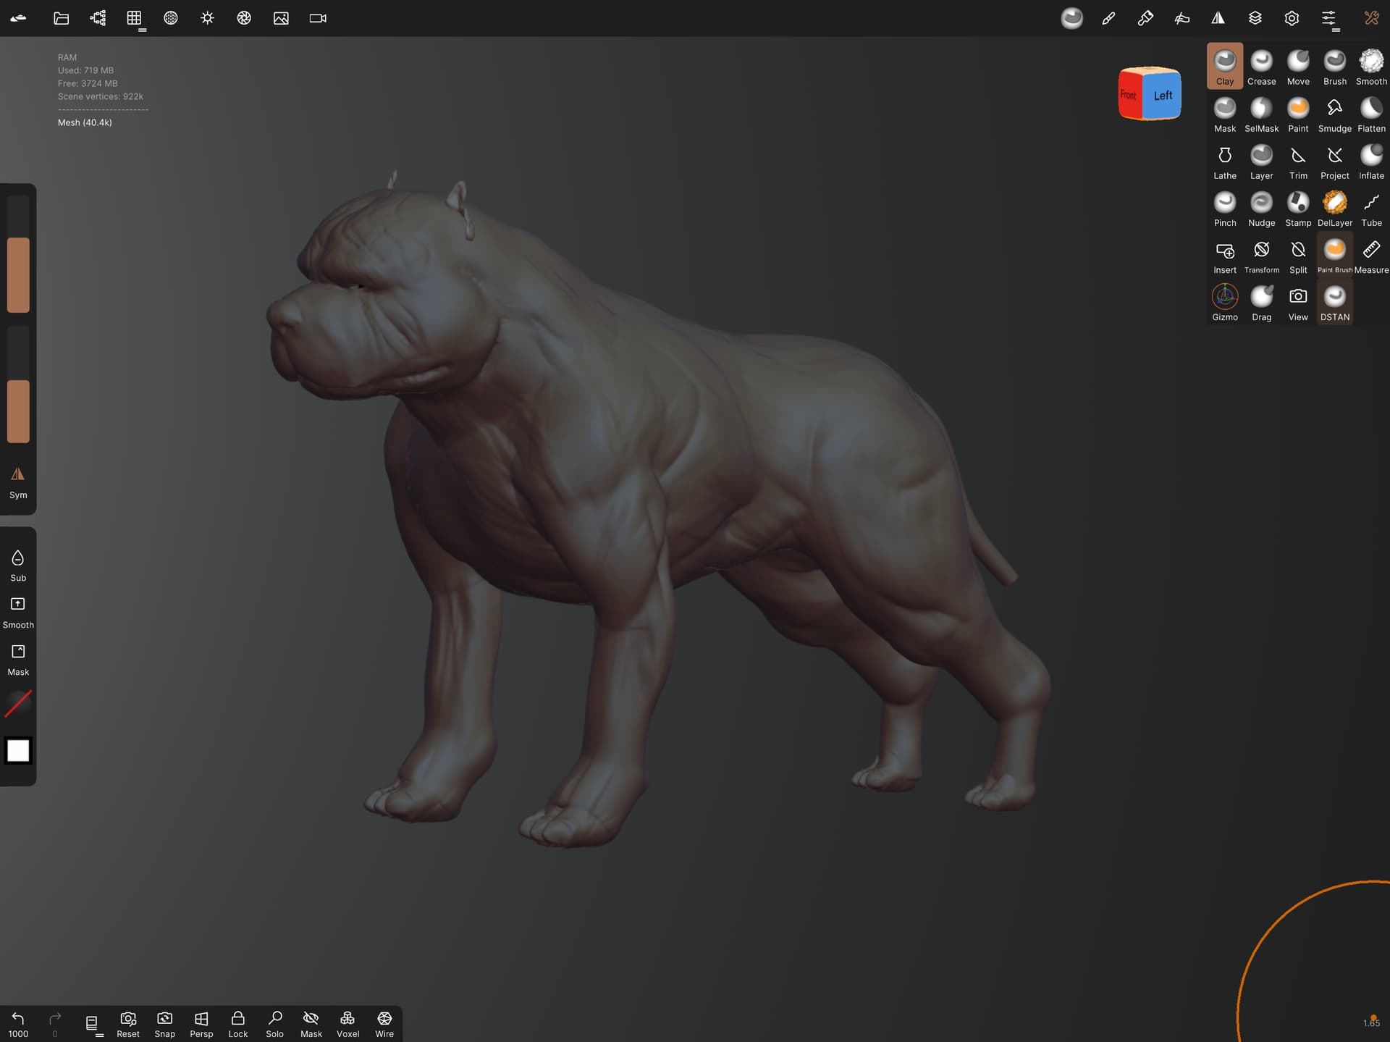Pick the Lathe tool
This screenshot has width=1390, height=1042.
click(x=1224, y=161)
